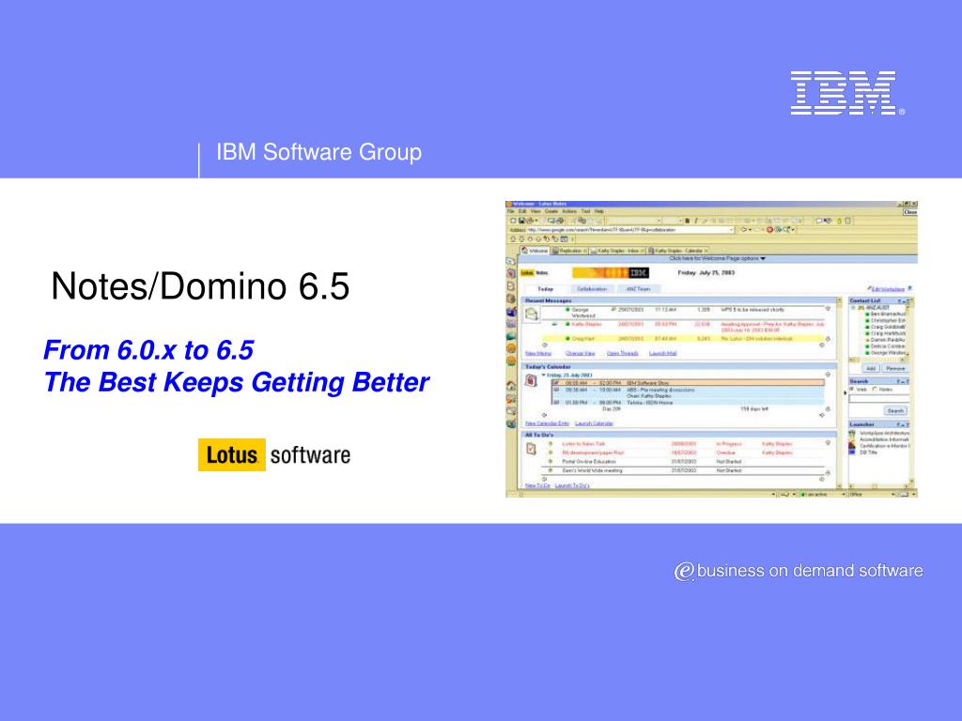Click the Search icon next to Stop
This screenshot has height=721, width=962.
click(786, 230)
